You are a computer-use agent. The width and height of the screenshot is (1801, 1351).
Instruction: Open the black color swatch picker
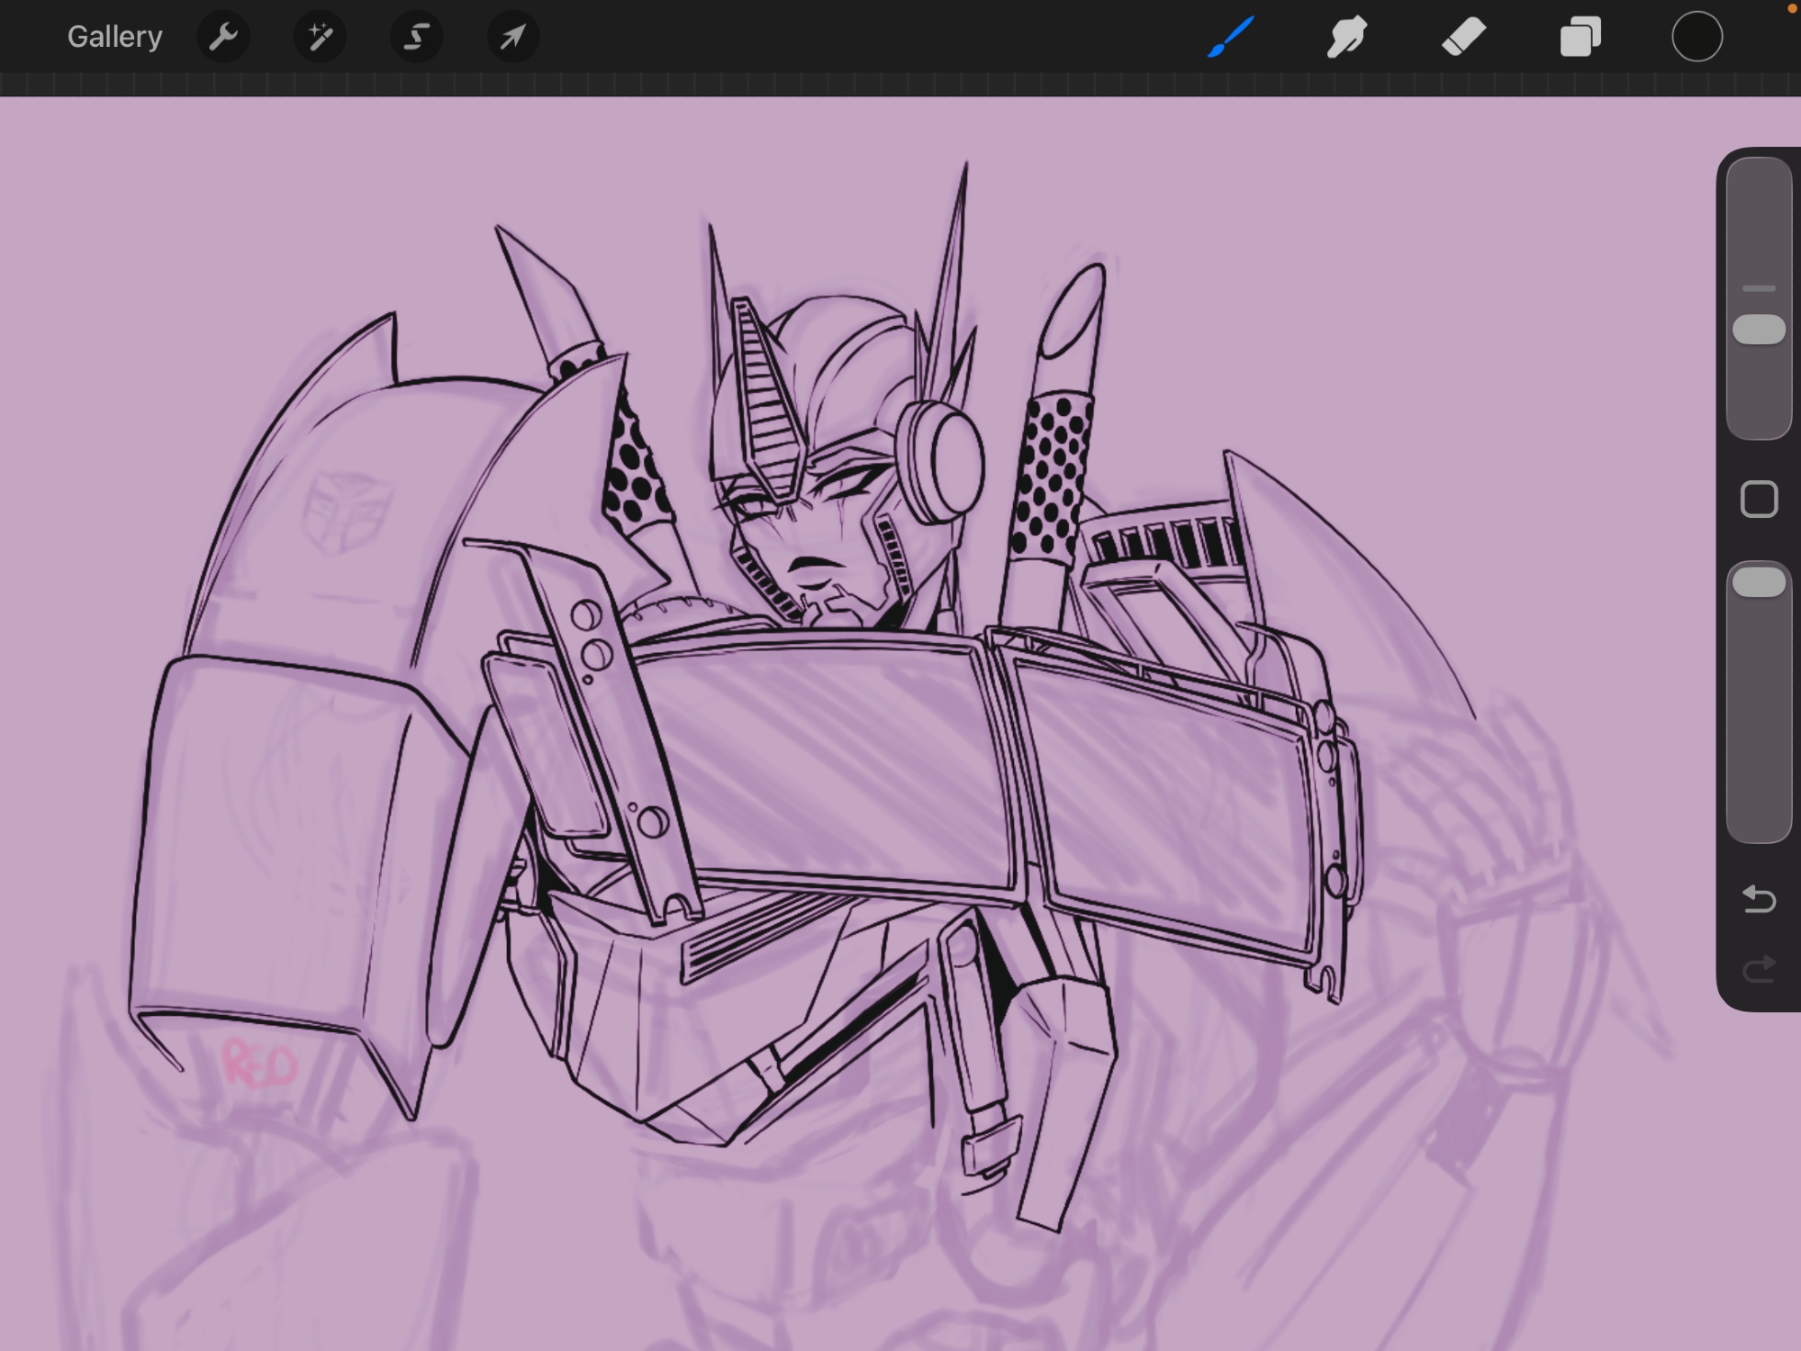pyautogui.click(x=1697, y=37)
